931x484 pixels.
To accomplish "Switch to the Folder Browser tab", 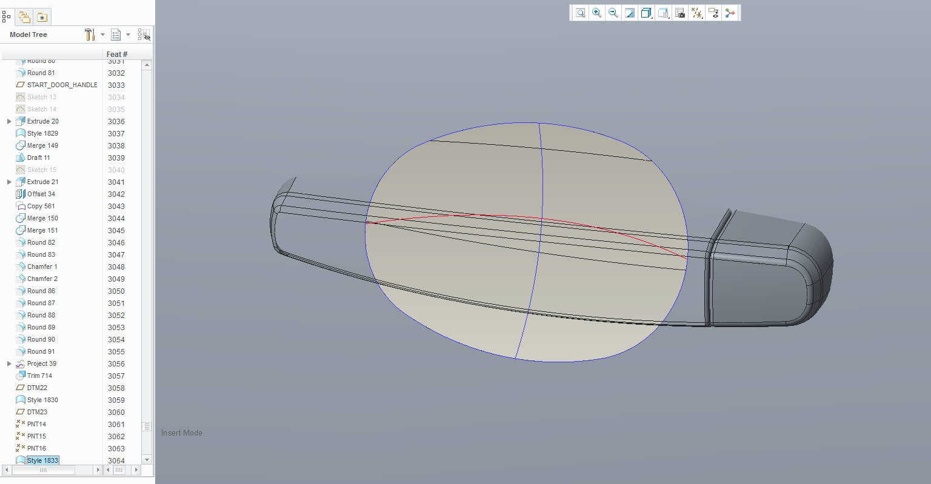I will pos(24,17).
